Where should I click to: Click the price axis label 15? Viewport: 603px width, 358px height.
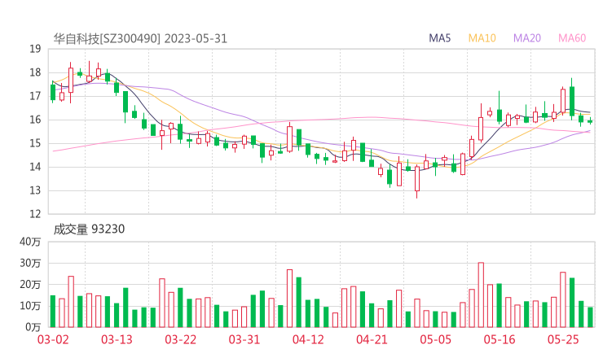tap(35, 143)
